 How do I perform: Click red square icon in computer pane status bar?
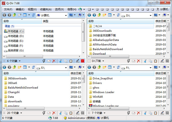[83, 61]
